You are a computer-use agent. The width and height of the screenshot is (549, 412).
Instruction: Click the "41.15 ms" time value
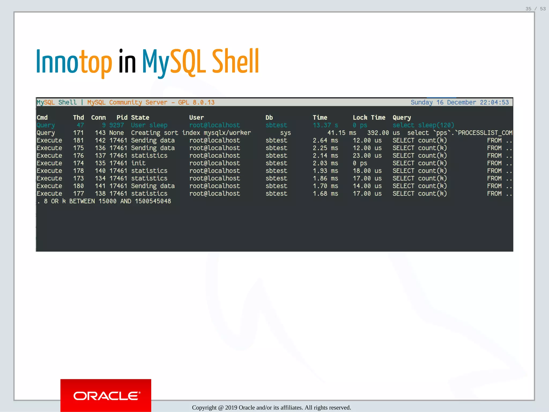pyautogui.click(x=342, y=133)
